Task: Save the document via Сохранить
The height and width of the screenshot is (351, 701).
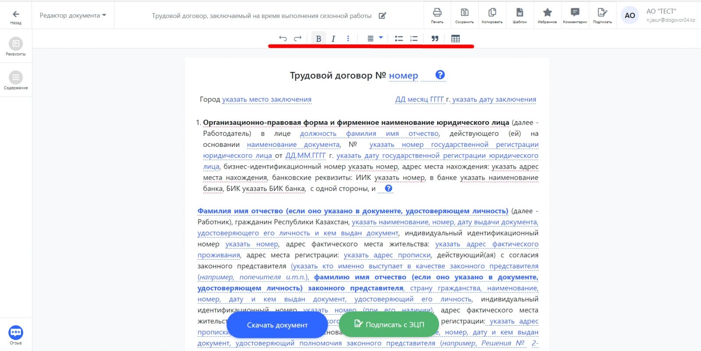Action: tap(464, 16)
